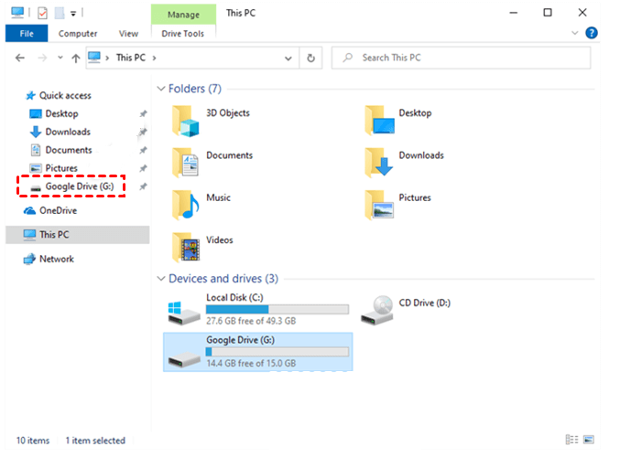Select the Google Drive (G:) drive icon
The image size is (620, 457).
[184, 358]
